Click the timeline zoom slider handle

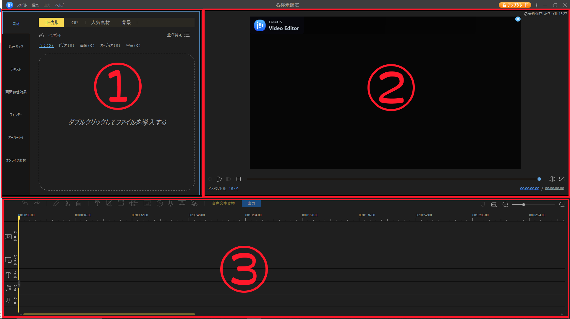coord(524,205)
